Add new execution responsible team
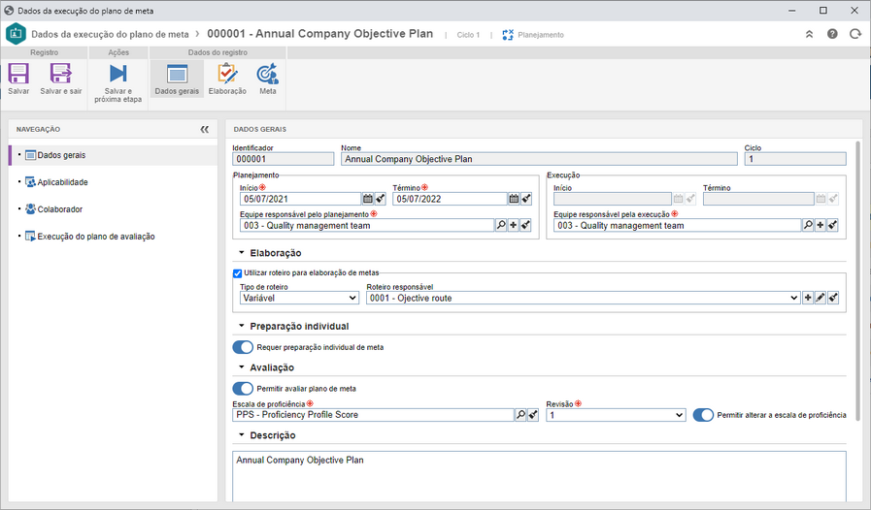 tap(820, 225)
